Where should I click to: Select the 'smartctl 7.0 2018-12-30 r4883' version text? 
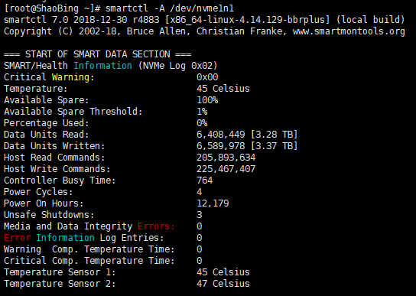[82, 20]
